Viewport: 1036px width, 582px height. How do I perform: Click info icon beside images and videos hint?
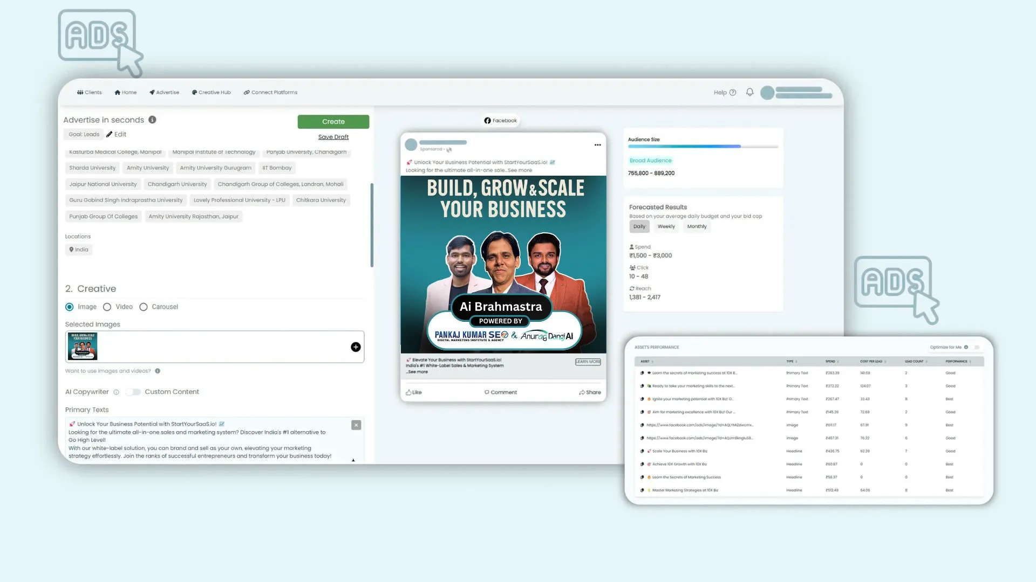pos(158,371)
